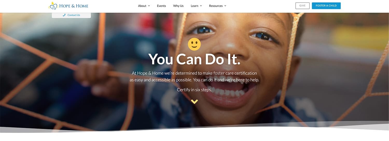The image size is (389, 141).
Task: Click the Foster a Child button
Action: (326, 6)
